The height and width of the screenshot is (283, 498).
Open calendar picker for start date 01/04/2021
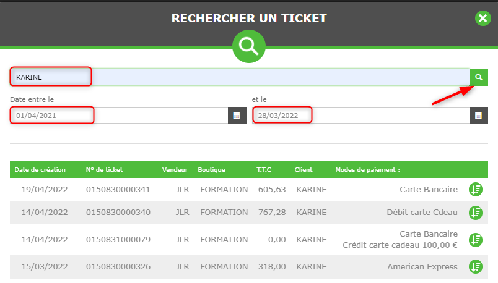[x=237, y=116]
